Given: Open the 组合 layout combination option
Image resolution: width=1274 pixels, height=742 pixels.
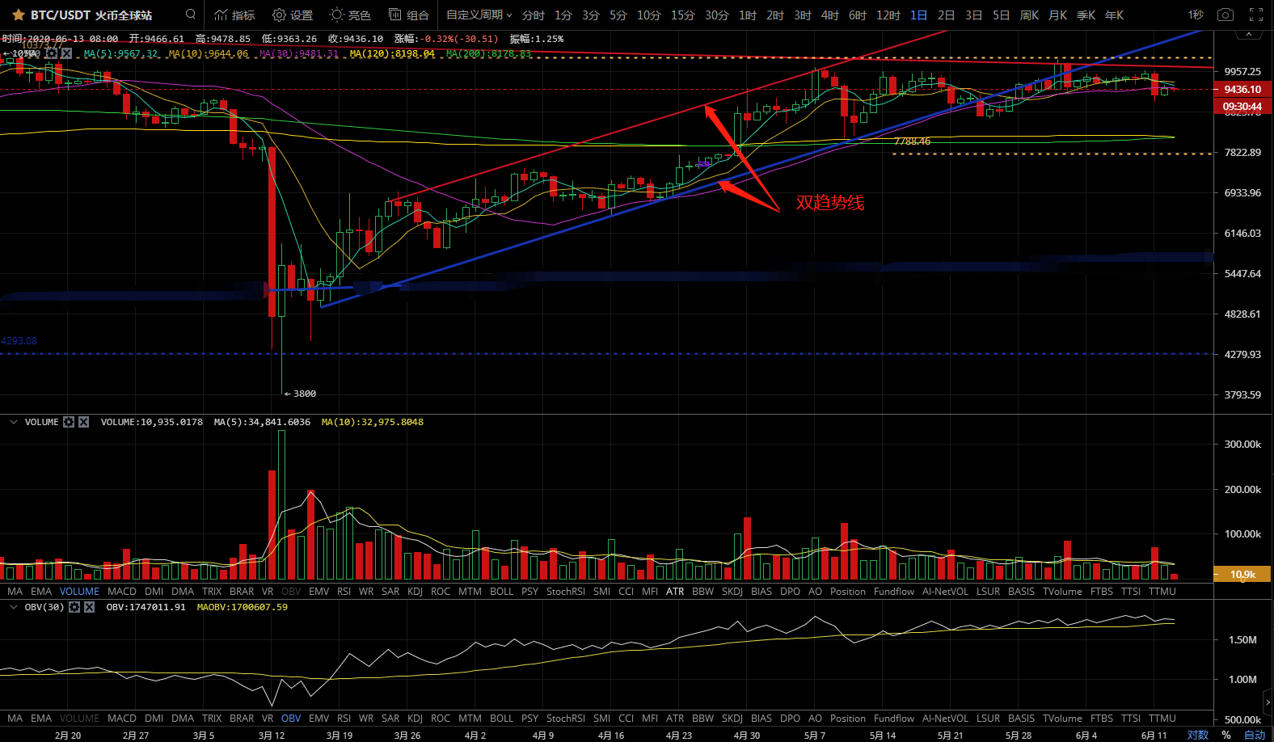Looking at the screenshot, I should (408, 15).
